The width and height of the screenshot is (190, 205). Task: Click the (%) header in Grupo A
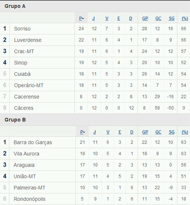pos(185,18)
